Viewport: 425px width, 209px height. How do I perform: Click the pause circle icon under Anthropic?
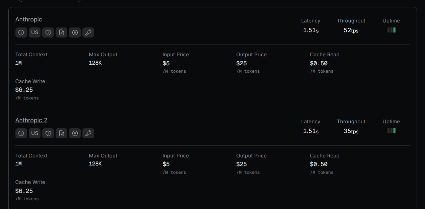pyautogui.click(x=75, y=32)
